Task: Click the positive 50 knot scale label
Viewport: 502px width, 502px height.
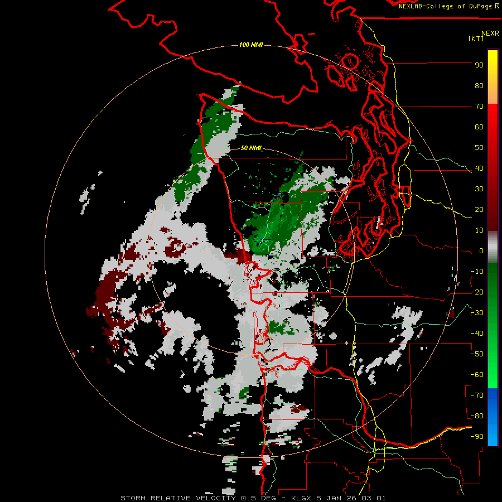Action: tap(479, 148)
